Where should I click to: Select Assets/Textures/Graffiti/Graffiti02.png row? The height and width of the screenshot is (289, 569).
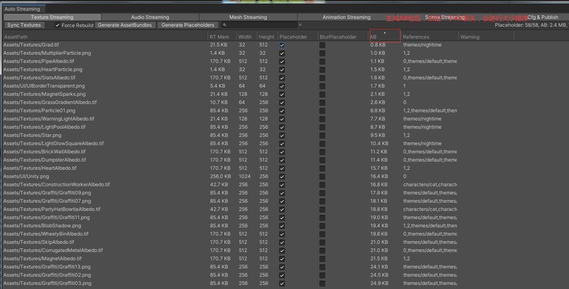pos(284,275)
